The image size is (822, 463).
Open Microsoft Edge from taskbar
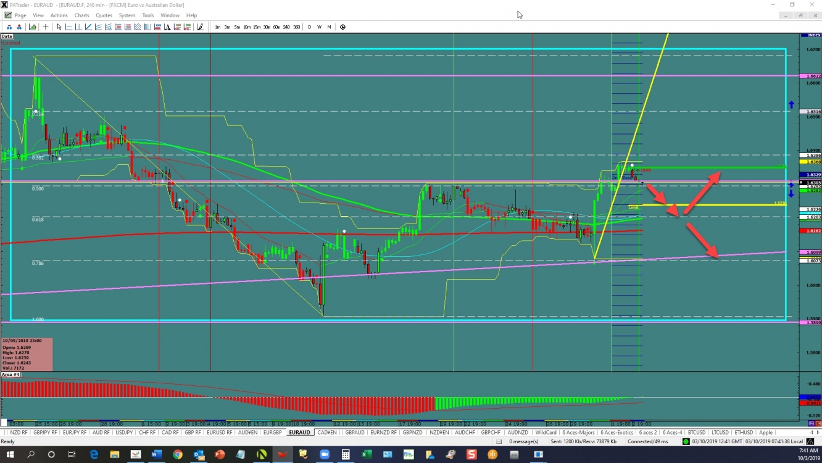[x=94, y=454]
